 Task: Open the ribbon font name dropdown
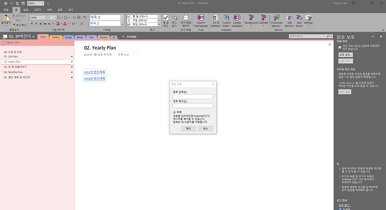(45, 18)
